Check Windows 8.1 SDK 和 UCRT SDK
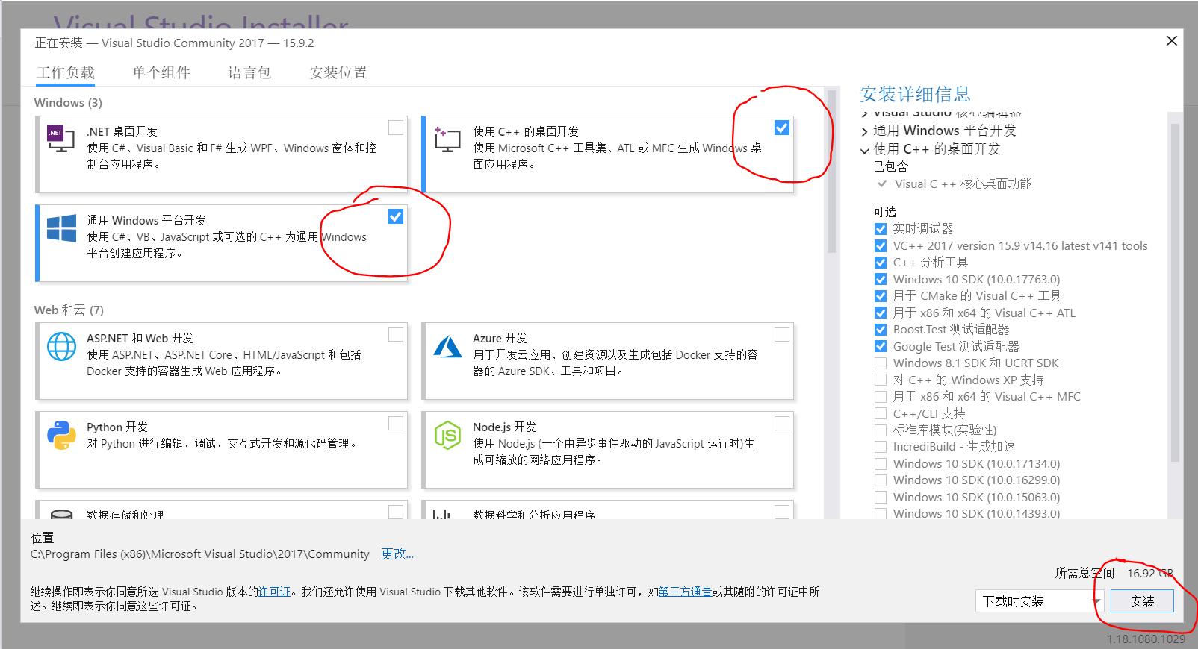This screenshot has height=649, width=1198. tap(881, 363)
